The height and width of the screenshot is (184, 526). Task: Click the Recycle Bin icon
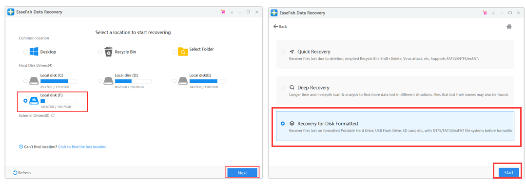(108, 52)
